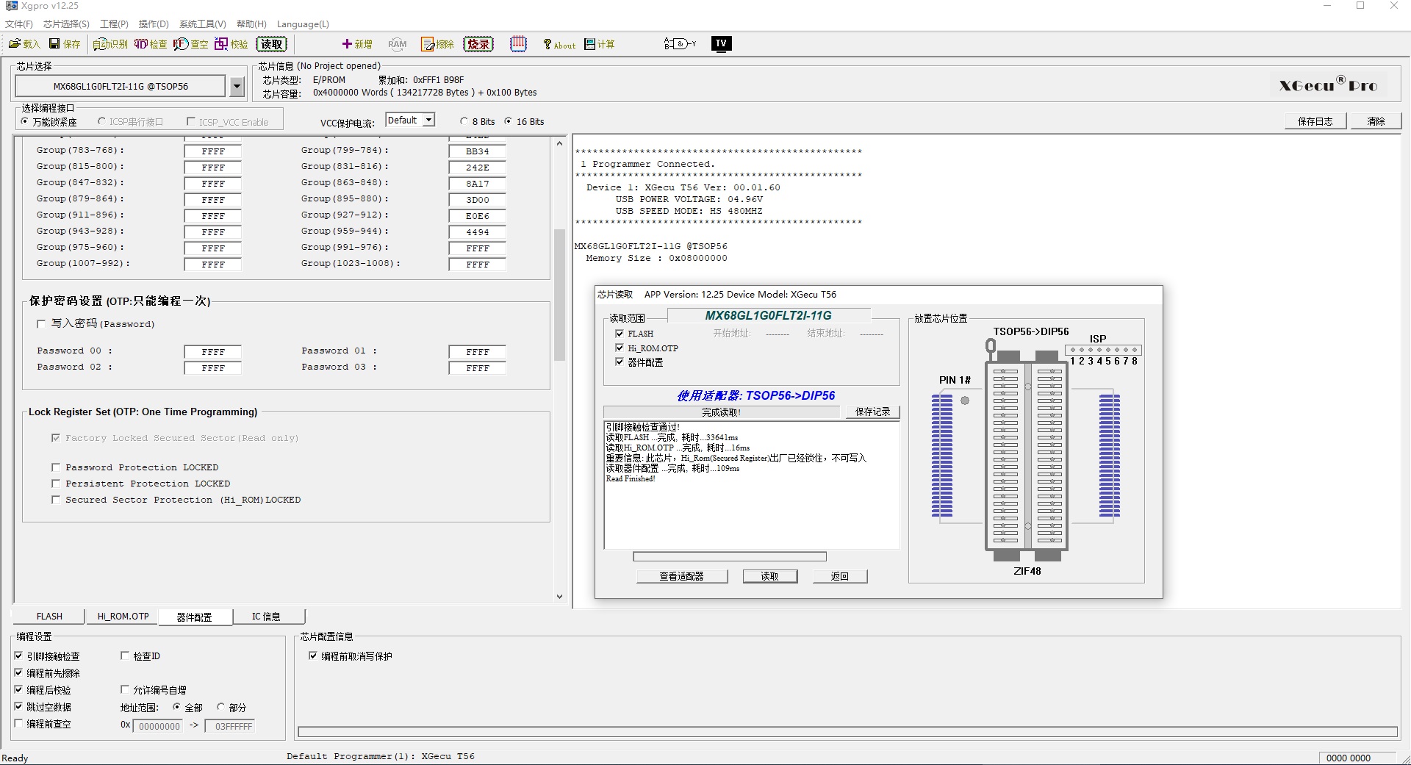Toggle the 检查ID checkbox

tap(125, 656)
